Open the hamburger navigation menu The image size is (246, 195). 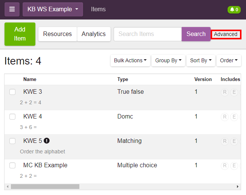pyautogui.click(x=12, y=9)
